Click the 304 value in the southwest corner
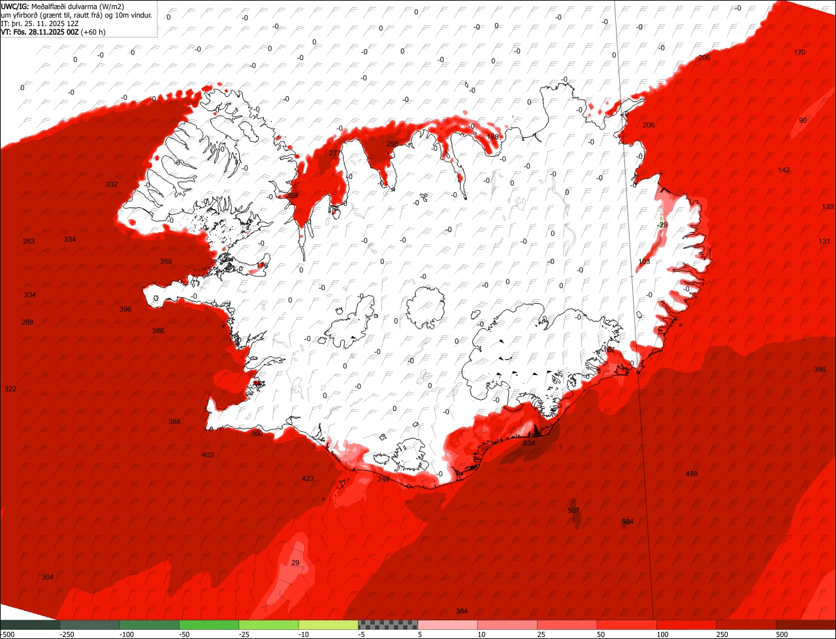 [x=48, y=577]
